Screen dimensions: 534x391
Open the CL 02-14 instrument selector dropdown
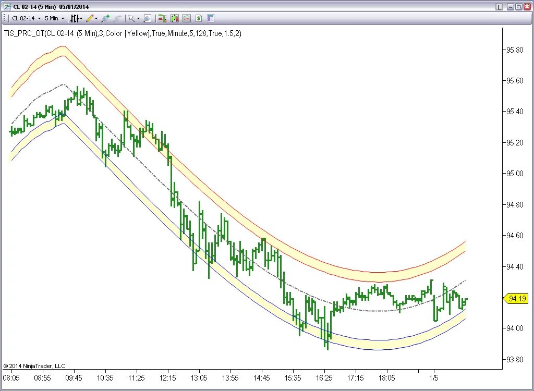tap(26, 18)
